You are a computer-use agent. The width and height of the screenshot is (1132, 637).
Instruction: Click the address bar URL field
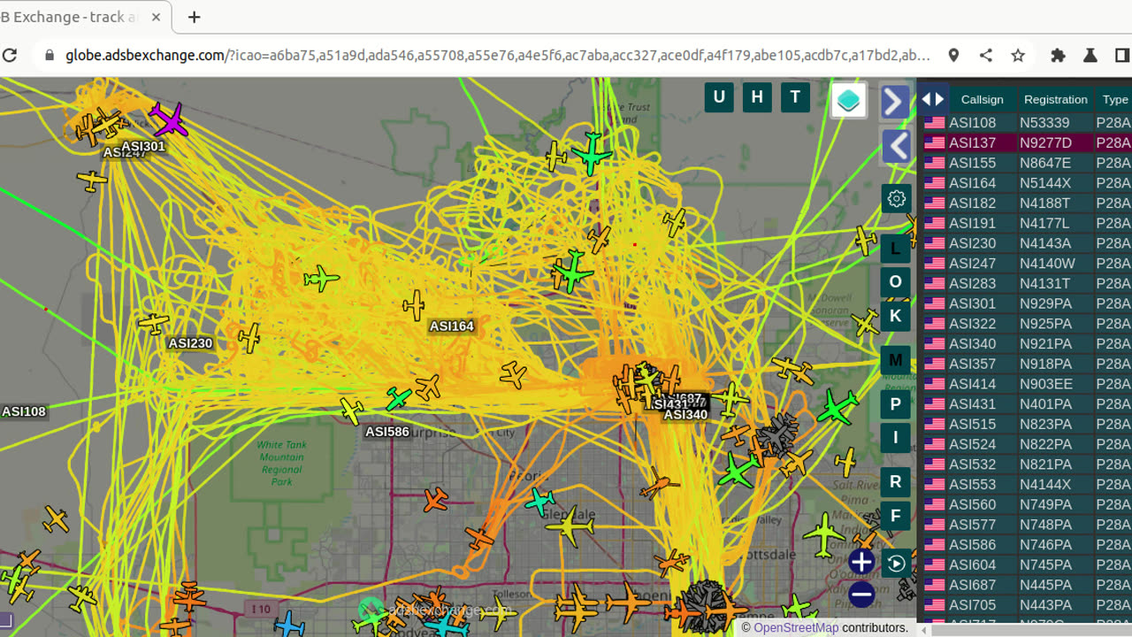pyautogui.click(x=497, y=55)
